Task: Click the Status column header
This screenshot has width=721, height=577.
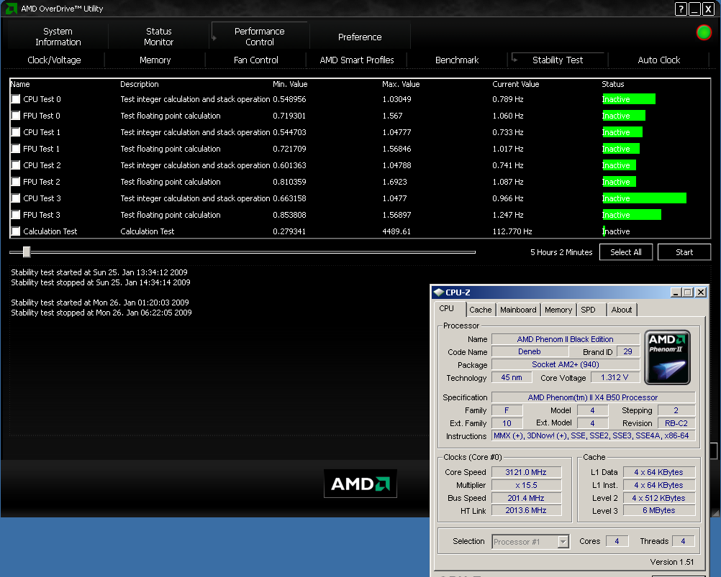Action: [613, 84]
